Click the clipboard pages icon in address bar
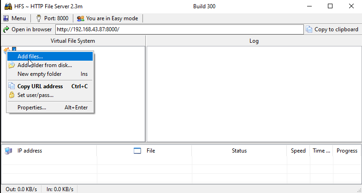Screen dimensions: 362x193 309,29
